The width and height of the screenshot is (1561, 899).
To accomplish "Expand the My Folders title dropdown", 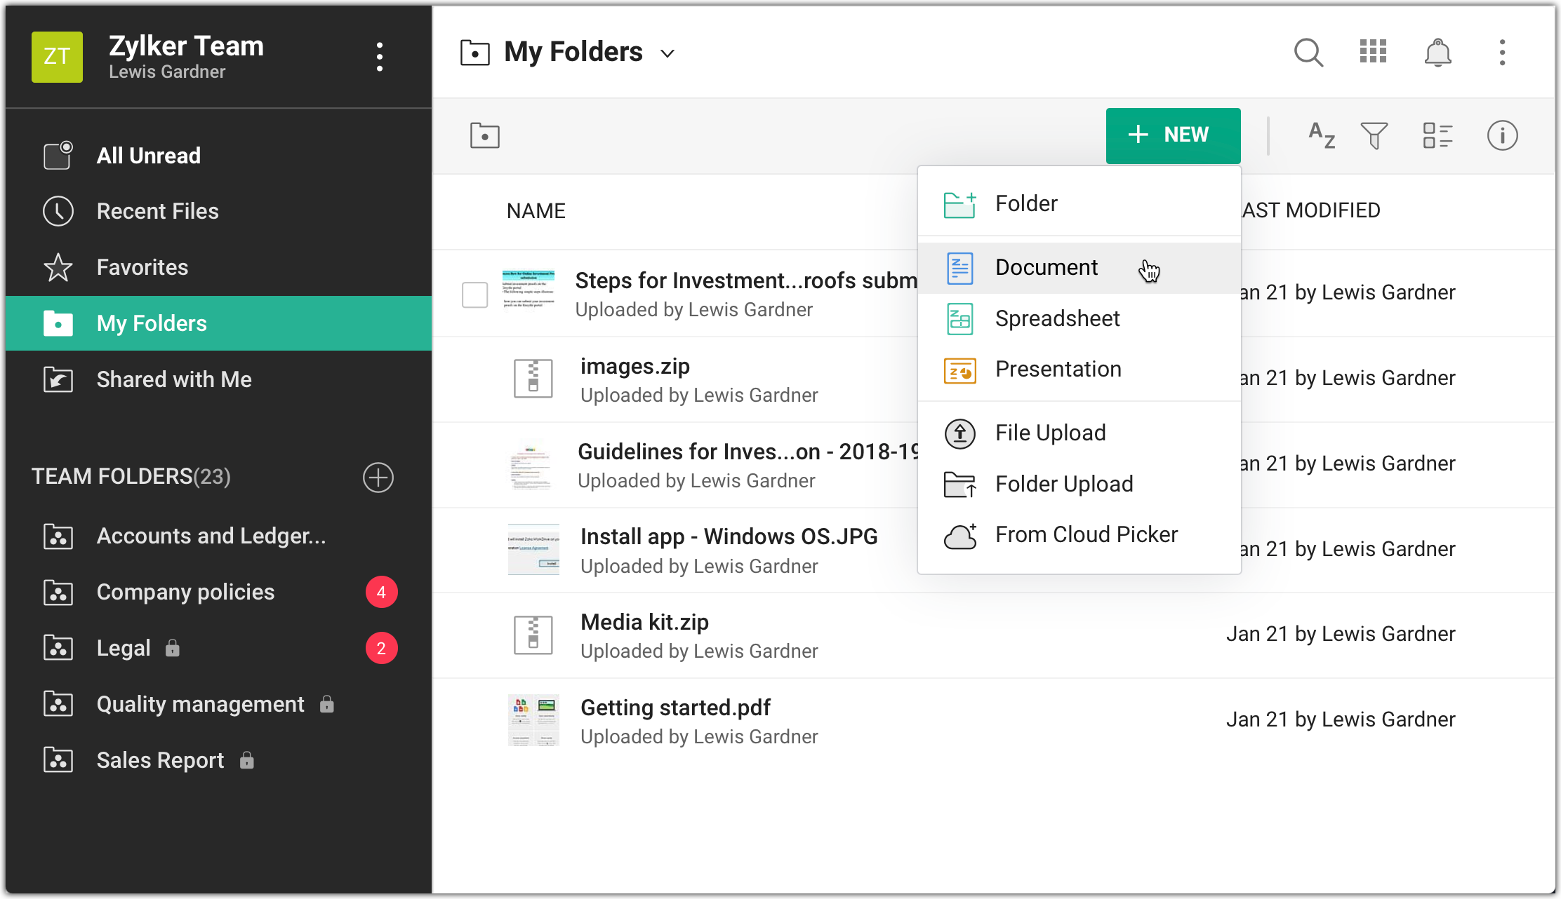I will 667,53.
